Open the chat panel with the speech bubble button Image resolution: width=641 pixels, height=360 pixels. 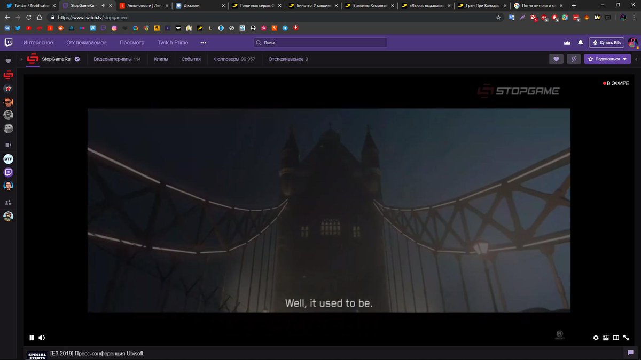point(630,353)
